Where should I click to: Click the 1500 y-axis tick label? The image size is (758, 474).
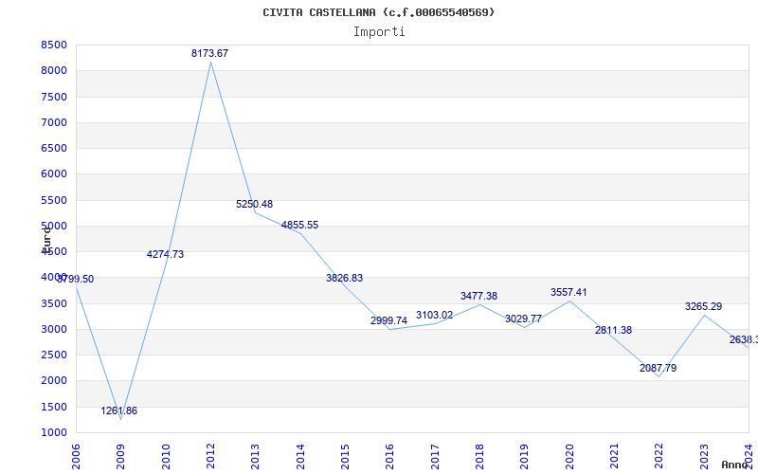[x=54, y=408]
